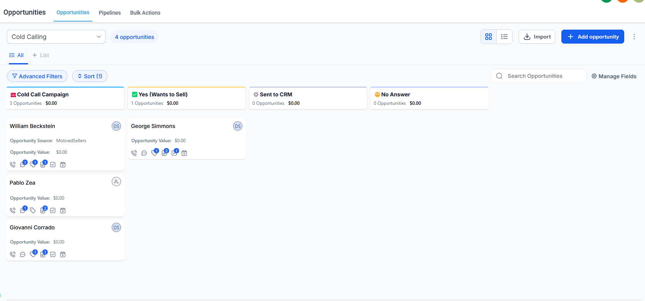This screenshot has height=301, width=645.
Task: Open tasks icon on Giovanni Corrado card
Action: [x=53, y=254]
